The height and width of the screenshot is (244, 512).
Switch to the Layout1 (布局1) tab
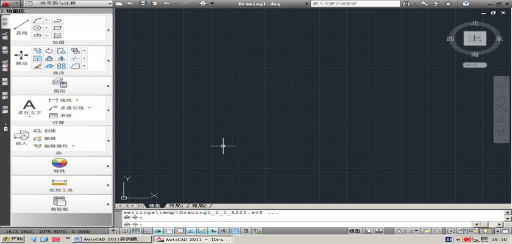[x=176, y=206]
